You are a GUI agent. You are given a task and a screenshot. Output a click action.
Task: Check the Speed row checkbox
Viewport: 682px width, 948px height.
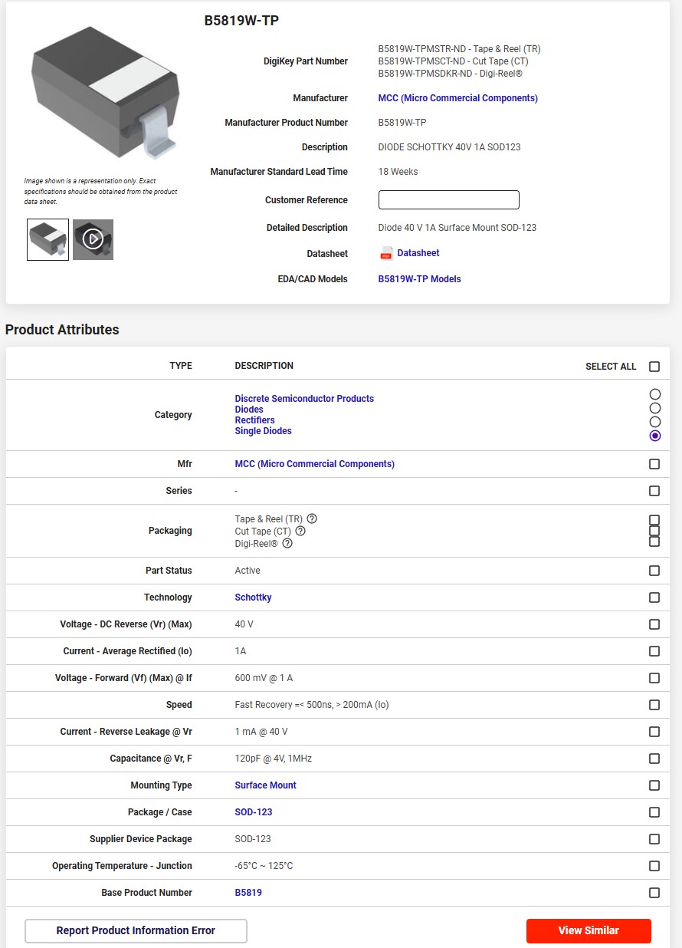(654, 705)
